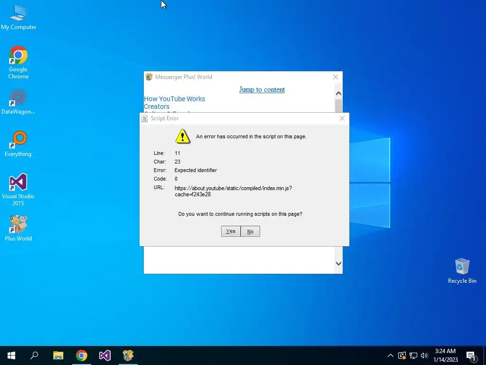Close the Messenger Plus! World window

[336, 77]
